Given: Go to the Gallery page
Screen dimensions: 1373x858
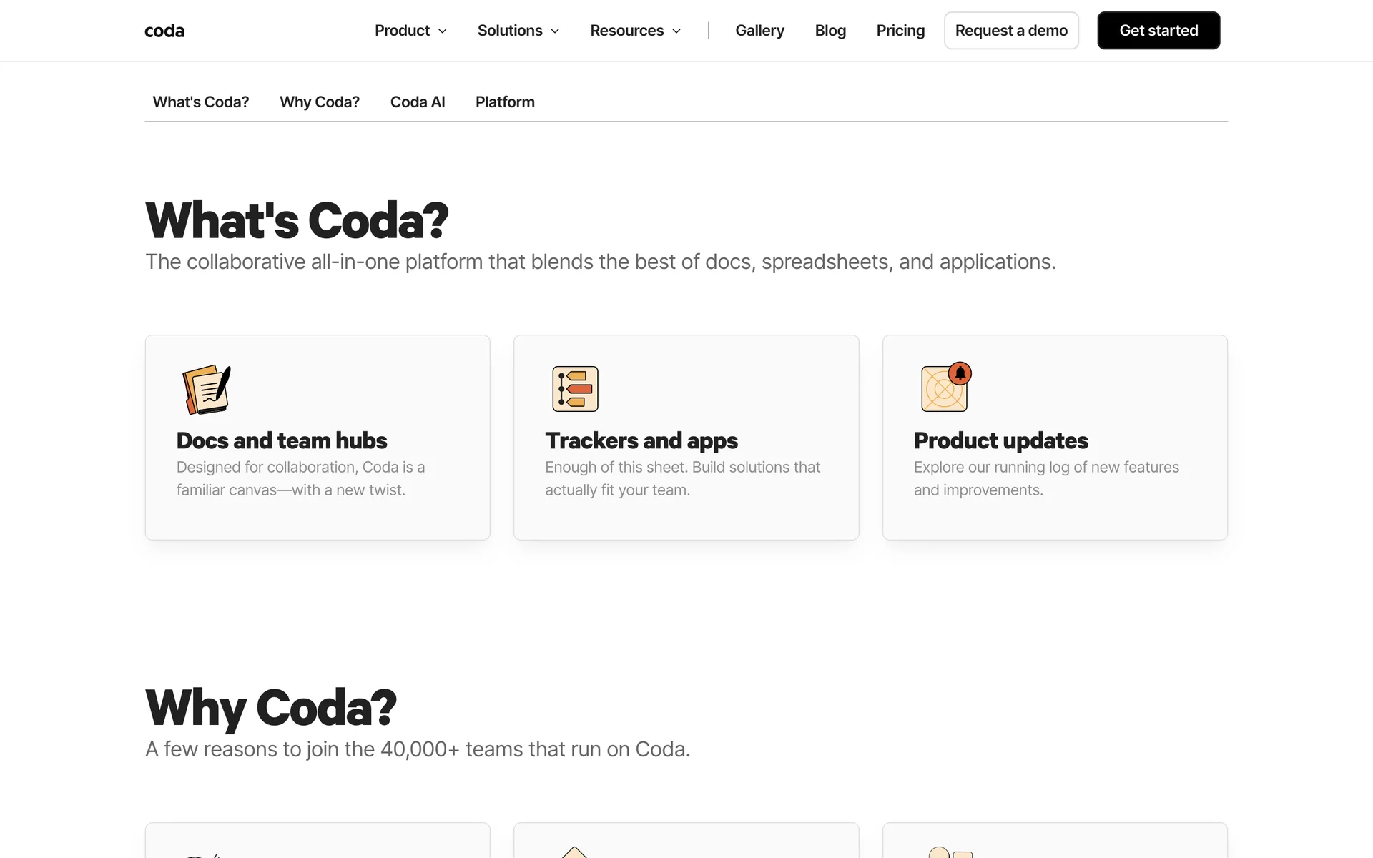Looking at the screenshot, I should coord(759,31).
